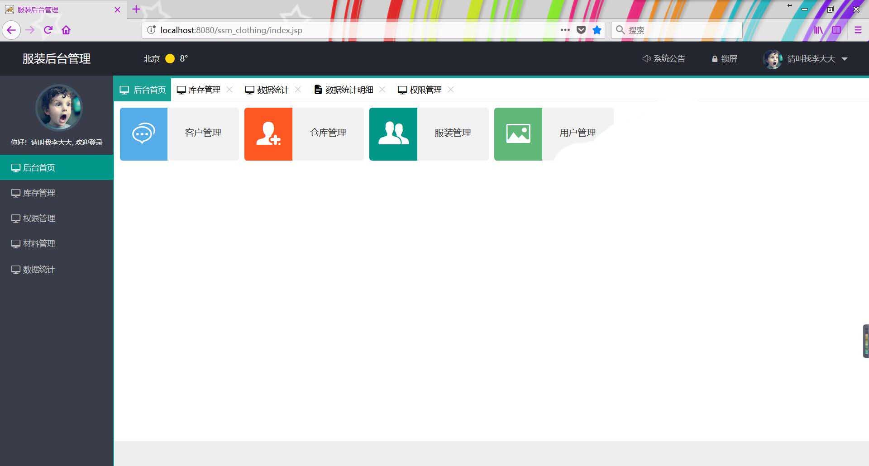The height and width of the screenshot is (466, 869).
Task: Close the 服装后台管理 browser tab
Action: pos(118,10)
